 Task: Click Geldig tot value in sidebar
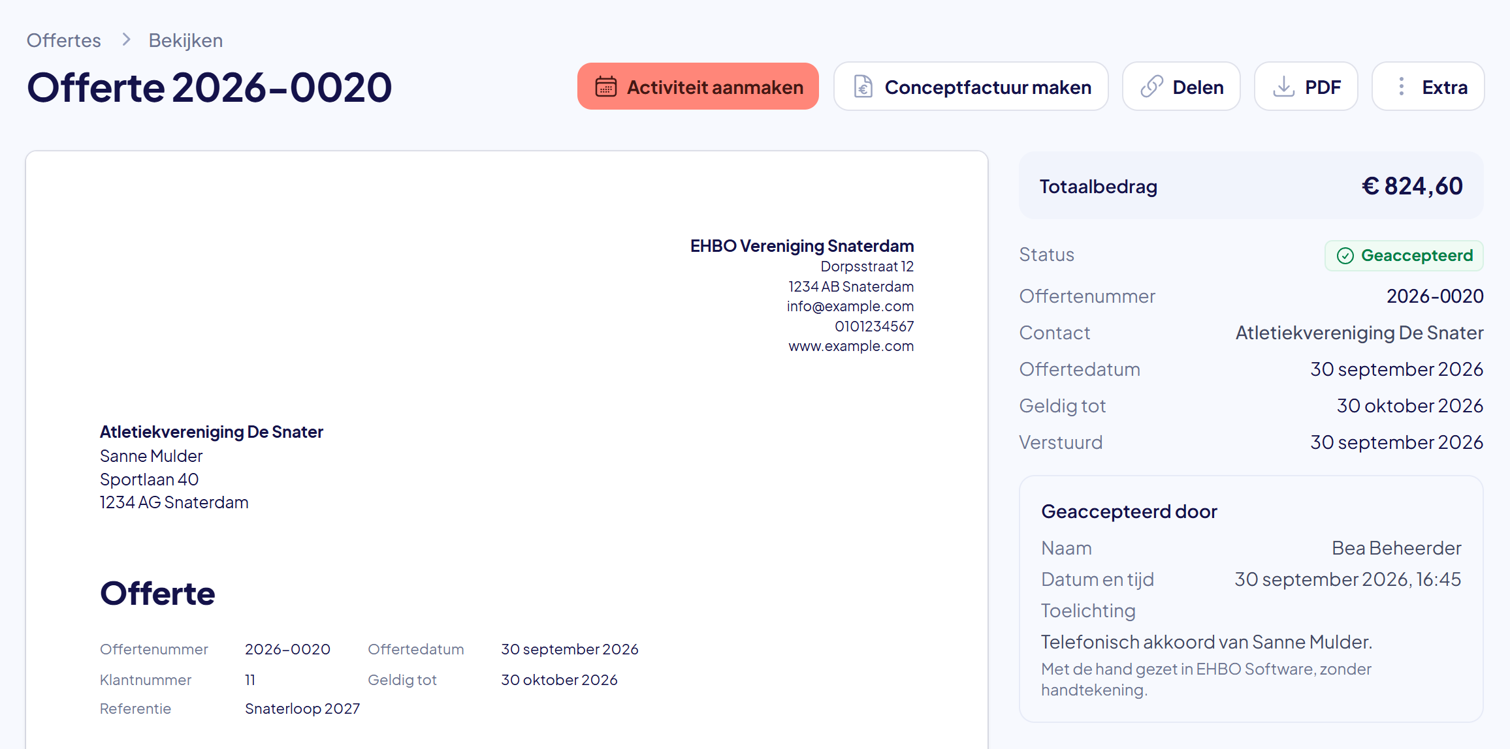[1409, 406]
